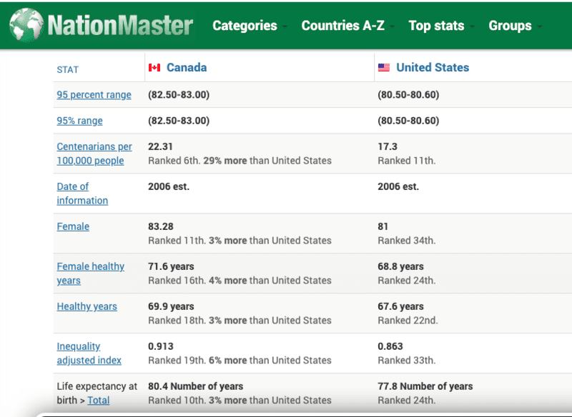
Task: Select Canada's 80.4 Number of years
Action: (x=195, y=386)
